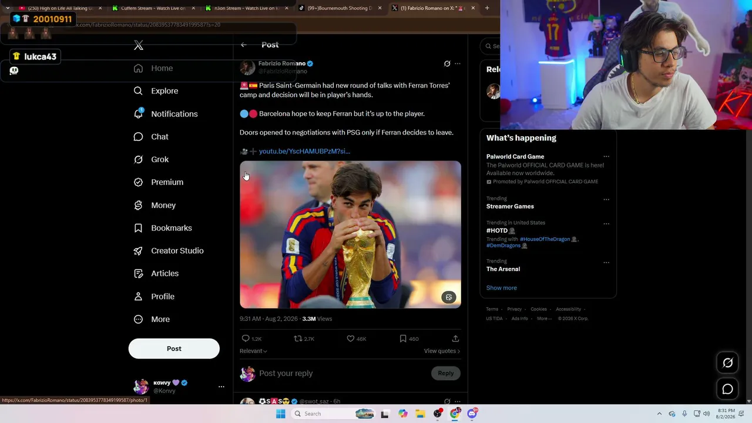Click the reply icon showing 1.2K
Viewport: 752px width, 423px height.
[x=251, y=338]
